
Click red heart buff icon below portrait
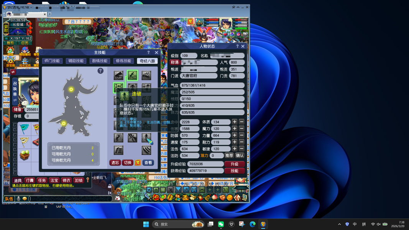[225, 34]
